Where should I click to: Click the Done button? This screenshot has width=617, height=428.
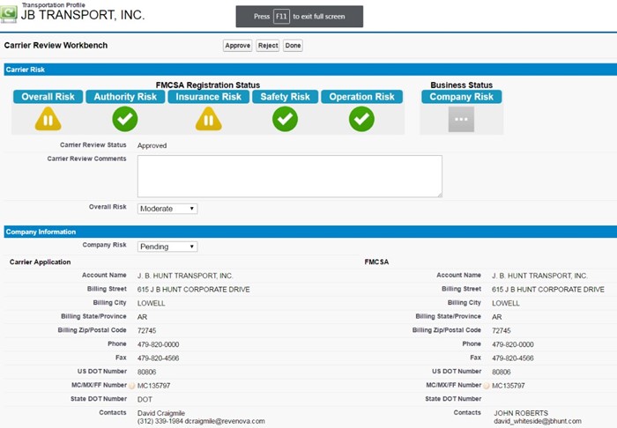(293, 46)
